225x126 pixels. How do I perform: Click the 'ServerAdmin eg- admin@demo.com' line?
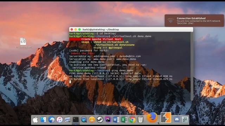[105, 56]
